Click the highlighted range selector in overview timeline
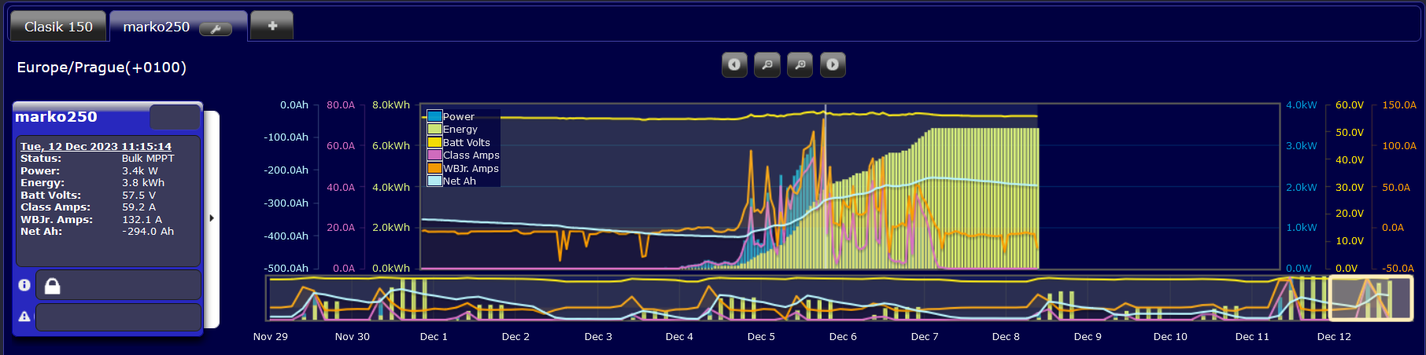The height and width of the screenshot is (355, 1426). click(1371, 298)
